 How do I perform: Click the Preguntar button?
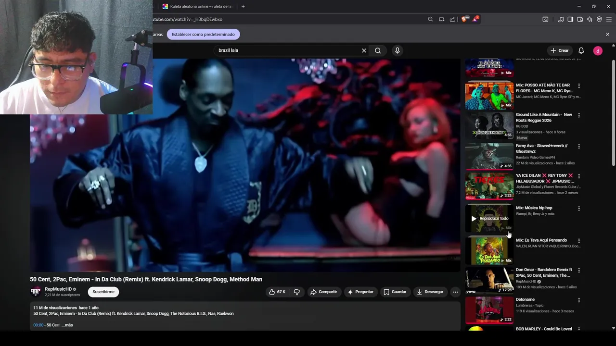click(360, 292)
